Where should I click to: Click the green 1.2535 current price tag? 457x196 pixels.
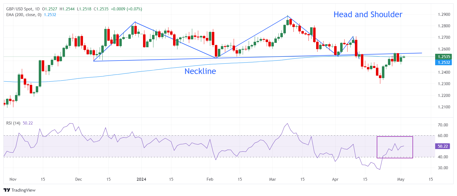(444, 57)
